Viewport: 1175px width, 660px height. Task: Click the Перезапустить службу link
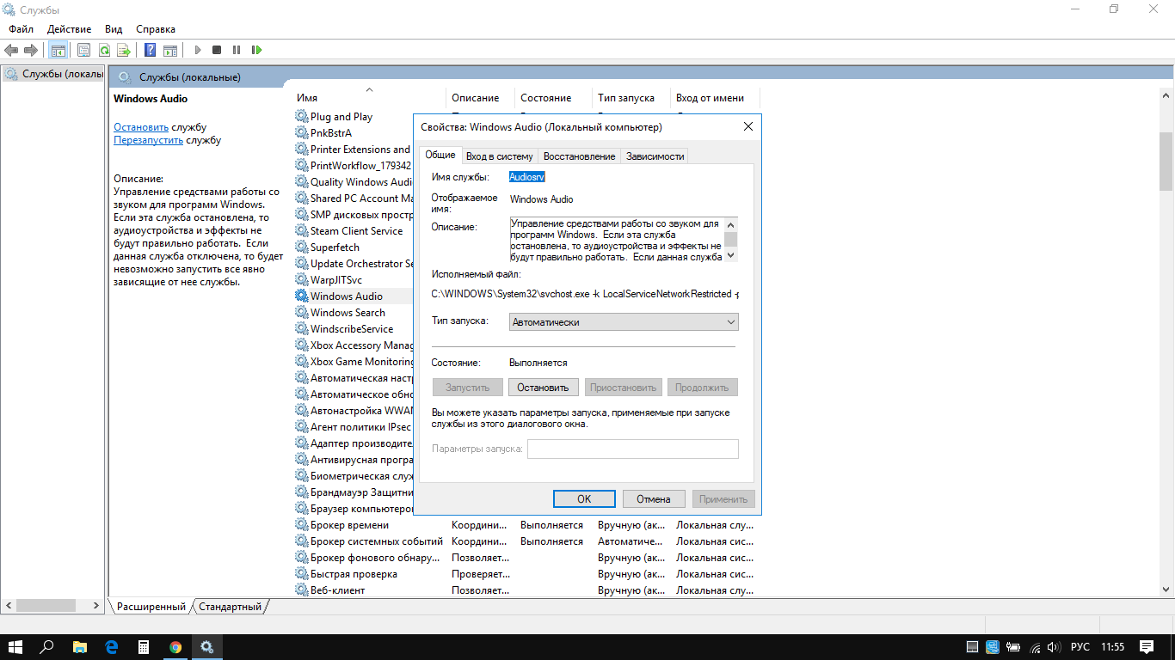[148, 140]
